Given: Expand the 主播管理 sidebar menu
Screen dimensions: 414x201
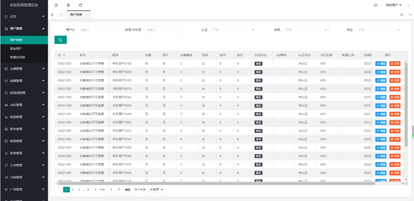Looking at the screenshot, I should (x=24, y=69).
